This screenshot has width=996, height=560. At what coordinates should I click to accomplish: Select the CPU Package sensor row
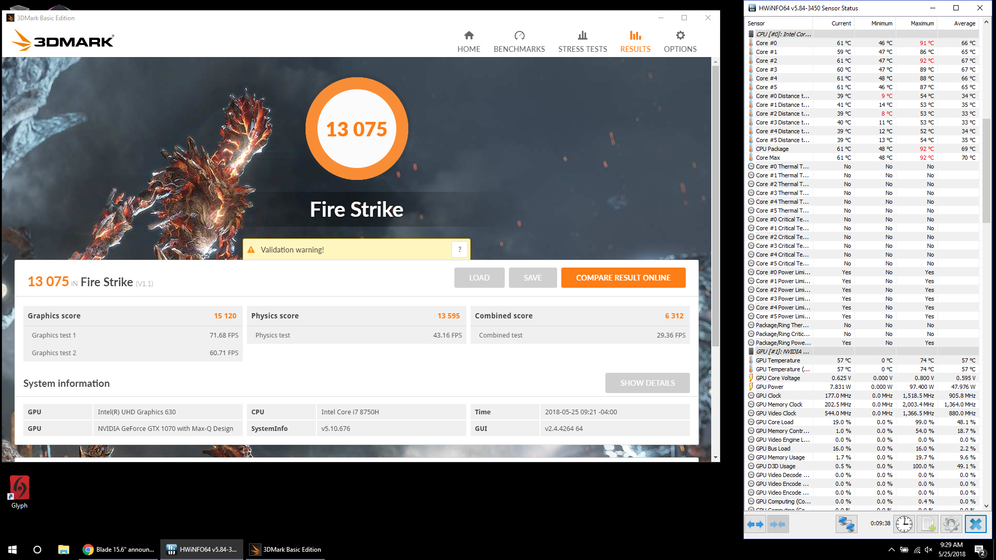coord(862,149)
